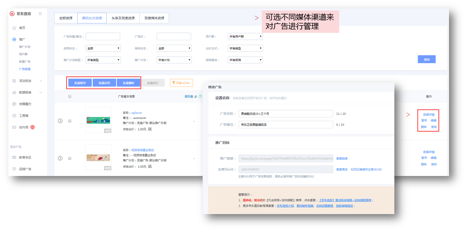Click the 广告标题/备注 input field
This screenshot has width=466, height=231.
[x=103, y=37]
